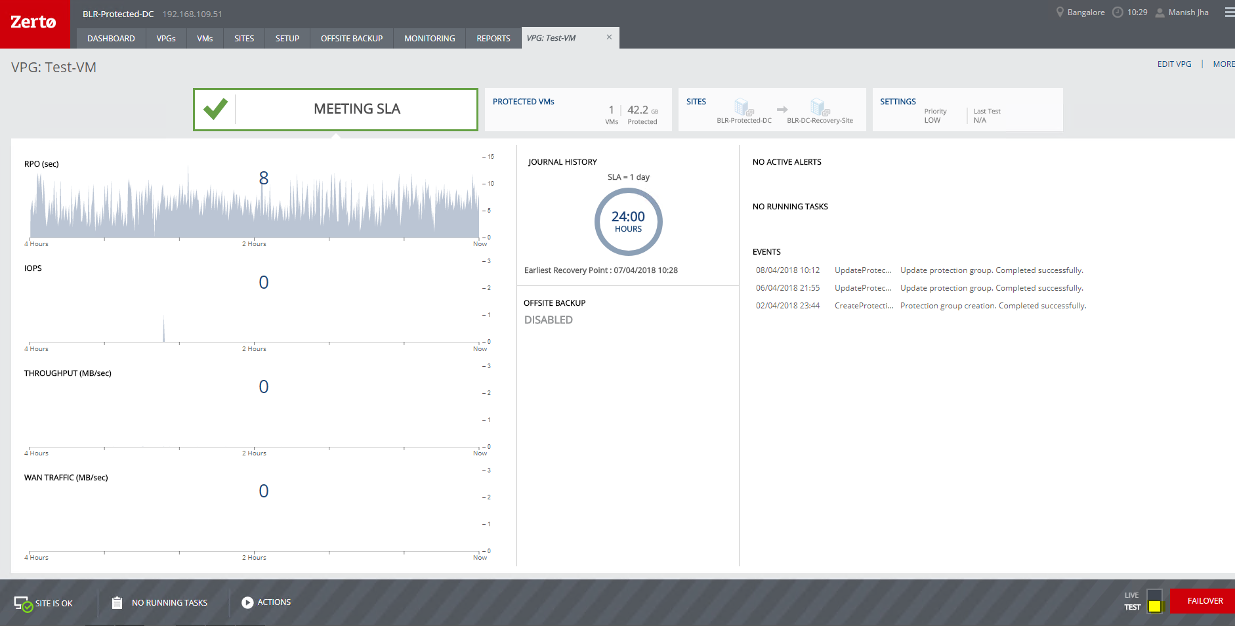The width and height of the screenshot is (1235, 626).
Task: Close the VPG: Test-VM tab
Action: click(x=609, y=37)
